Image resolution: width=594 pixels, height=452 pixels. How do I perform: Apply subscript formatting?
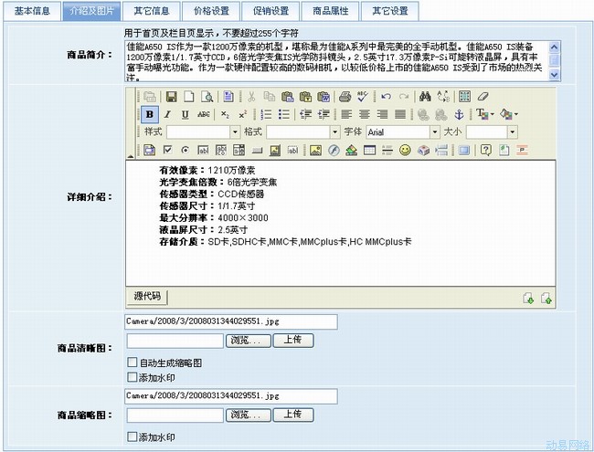click(x=225, y=114)
